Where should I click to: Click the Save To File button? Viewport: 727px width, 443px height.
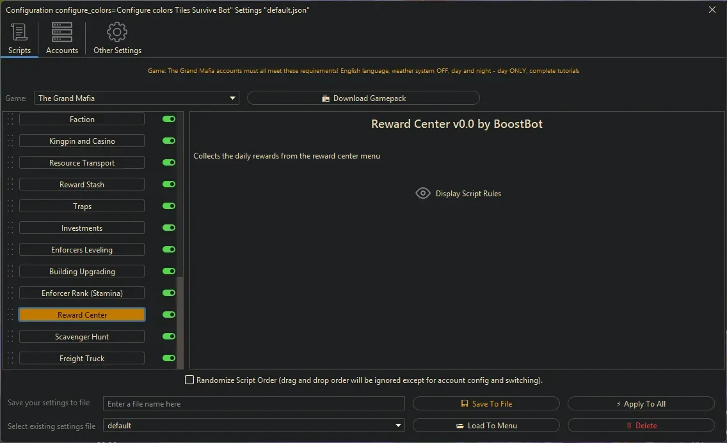[x=486, y=403]
